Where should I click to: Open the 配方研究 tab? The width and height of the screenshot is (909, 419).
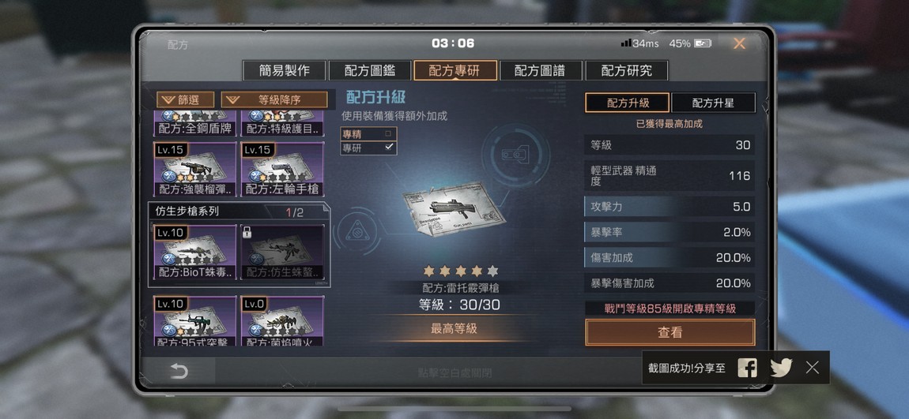click(x=627, y=70)
